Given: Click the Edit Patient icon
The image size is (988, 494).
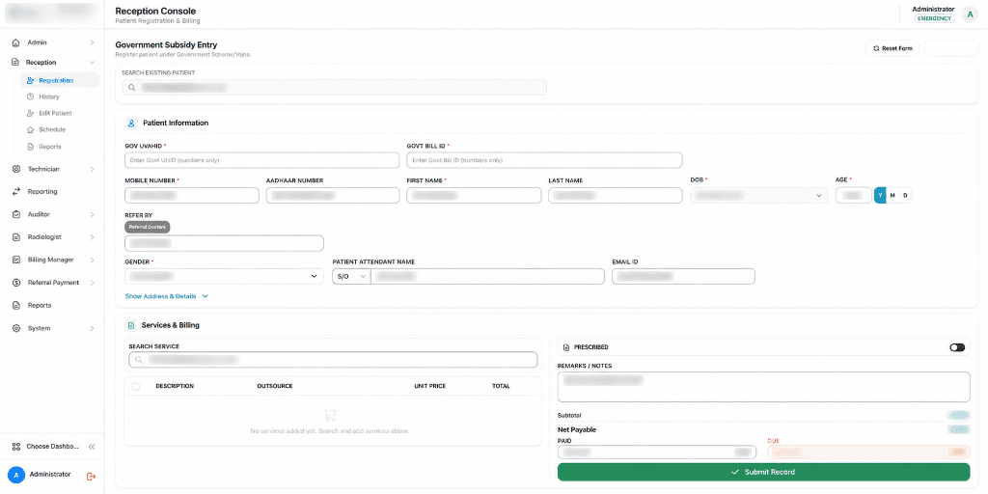Looking at the screenshot, I should [30, 114].
